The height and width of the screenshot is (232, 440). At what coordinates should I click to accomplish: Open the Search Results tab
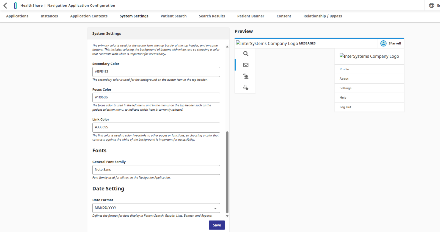(212, 16)
